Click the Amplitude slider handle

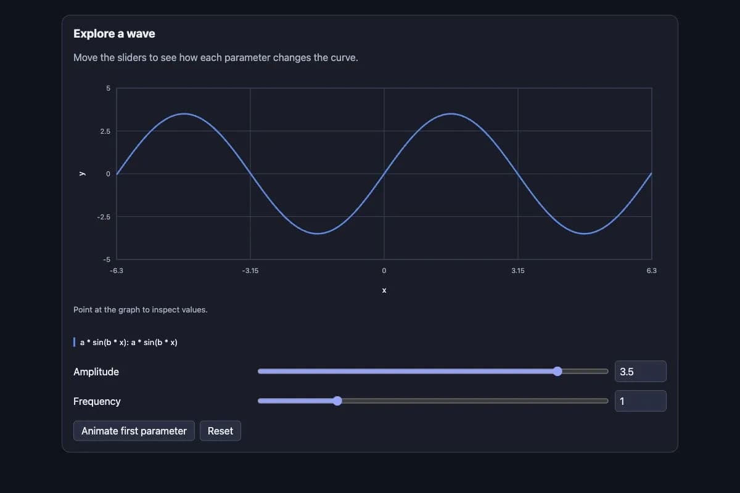point(557,371)
